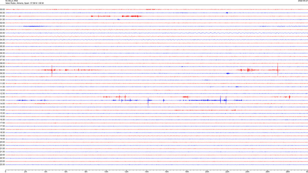The width and height of the screenshot is (308, 173).
Task: Click the 2m tick label on time axis
Action: (x=26, y=172)
